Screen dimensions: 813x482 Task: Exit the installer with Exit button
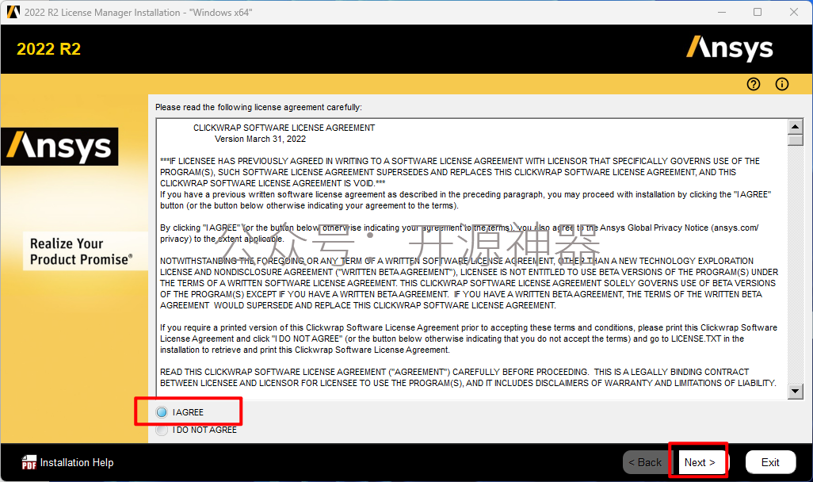tap(770, 462)
